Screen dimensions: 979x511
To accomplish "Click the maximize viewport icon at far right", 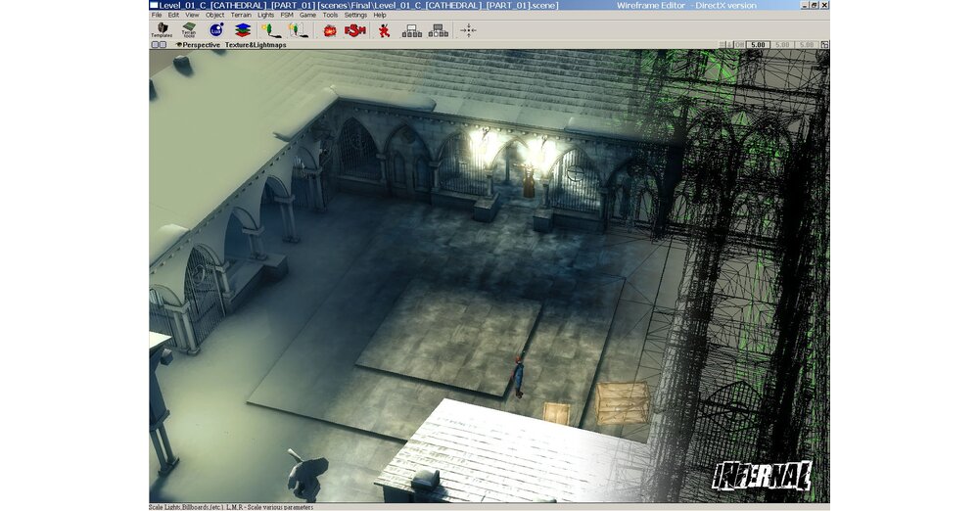I will [x=824, y=45].
